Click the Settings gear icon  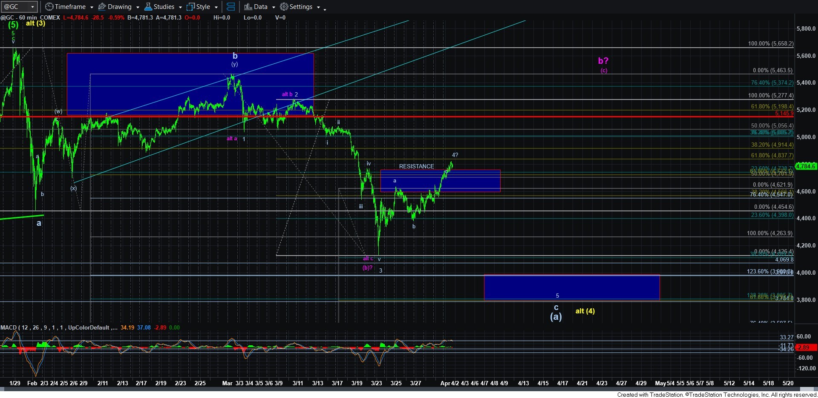pyautogui.click(x=284, y=7)
